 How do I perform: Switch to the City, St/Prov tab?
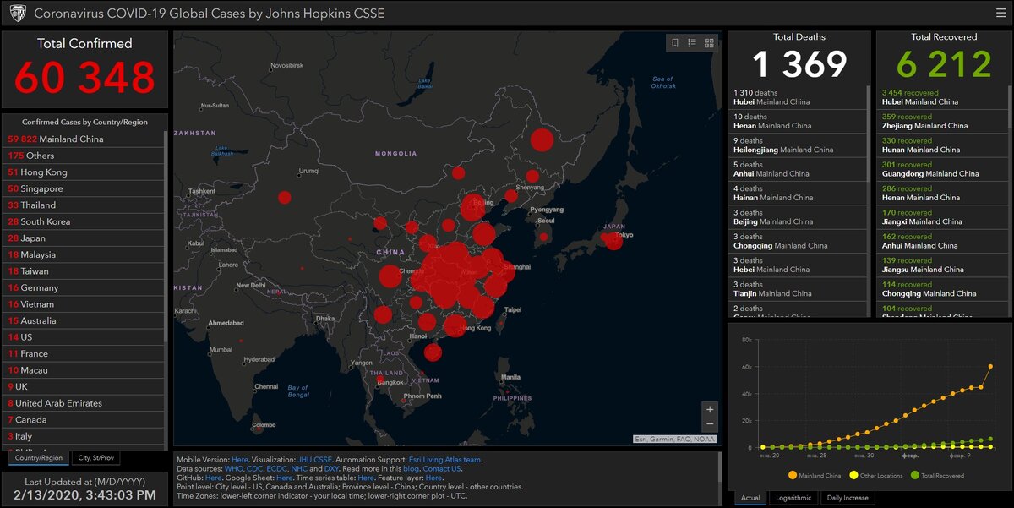[95, 457]
